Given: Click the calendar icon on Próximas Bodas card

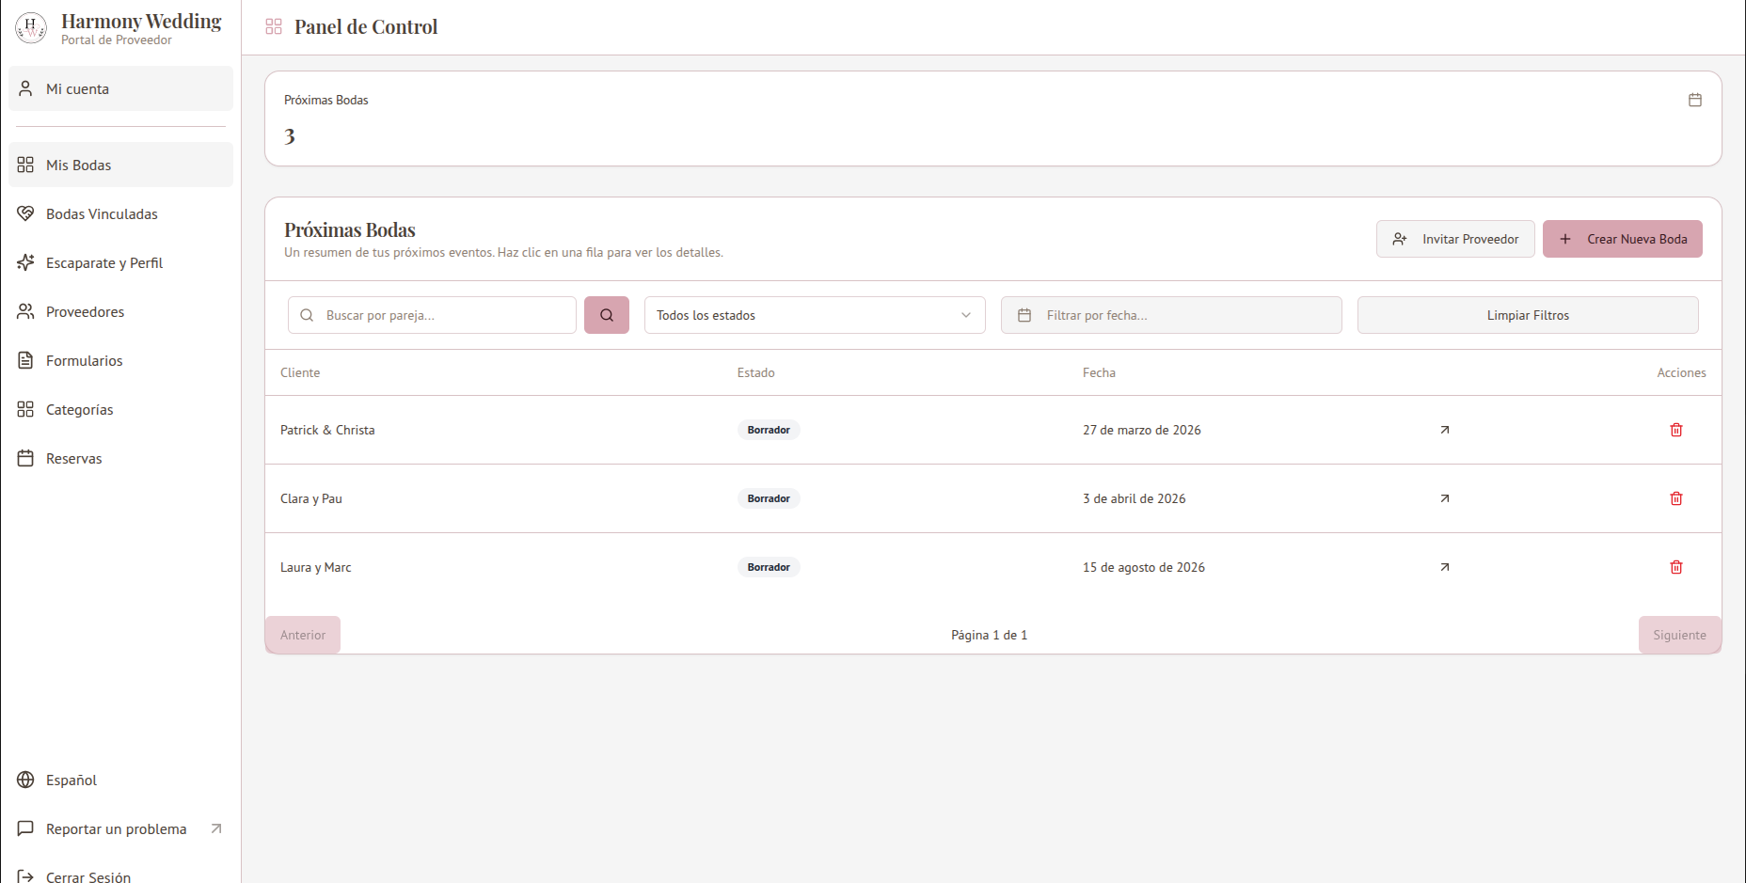Looking at the screenshot, I should (1695, 99).
